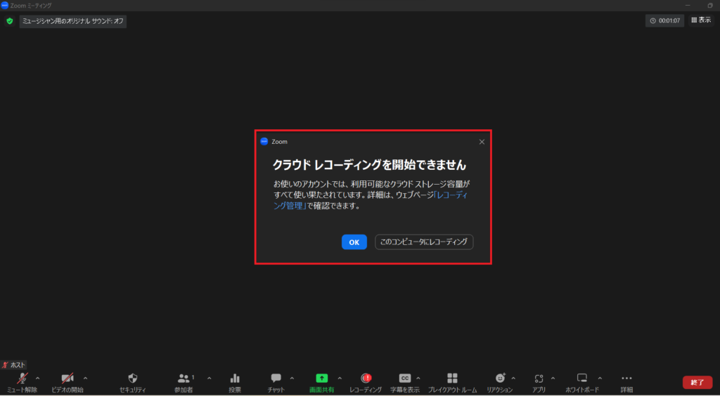Unmute the microphone in the toolbar

click(x=22, y=378)
